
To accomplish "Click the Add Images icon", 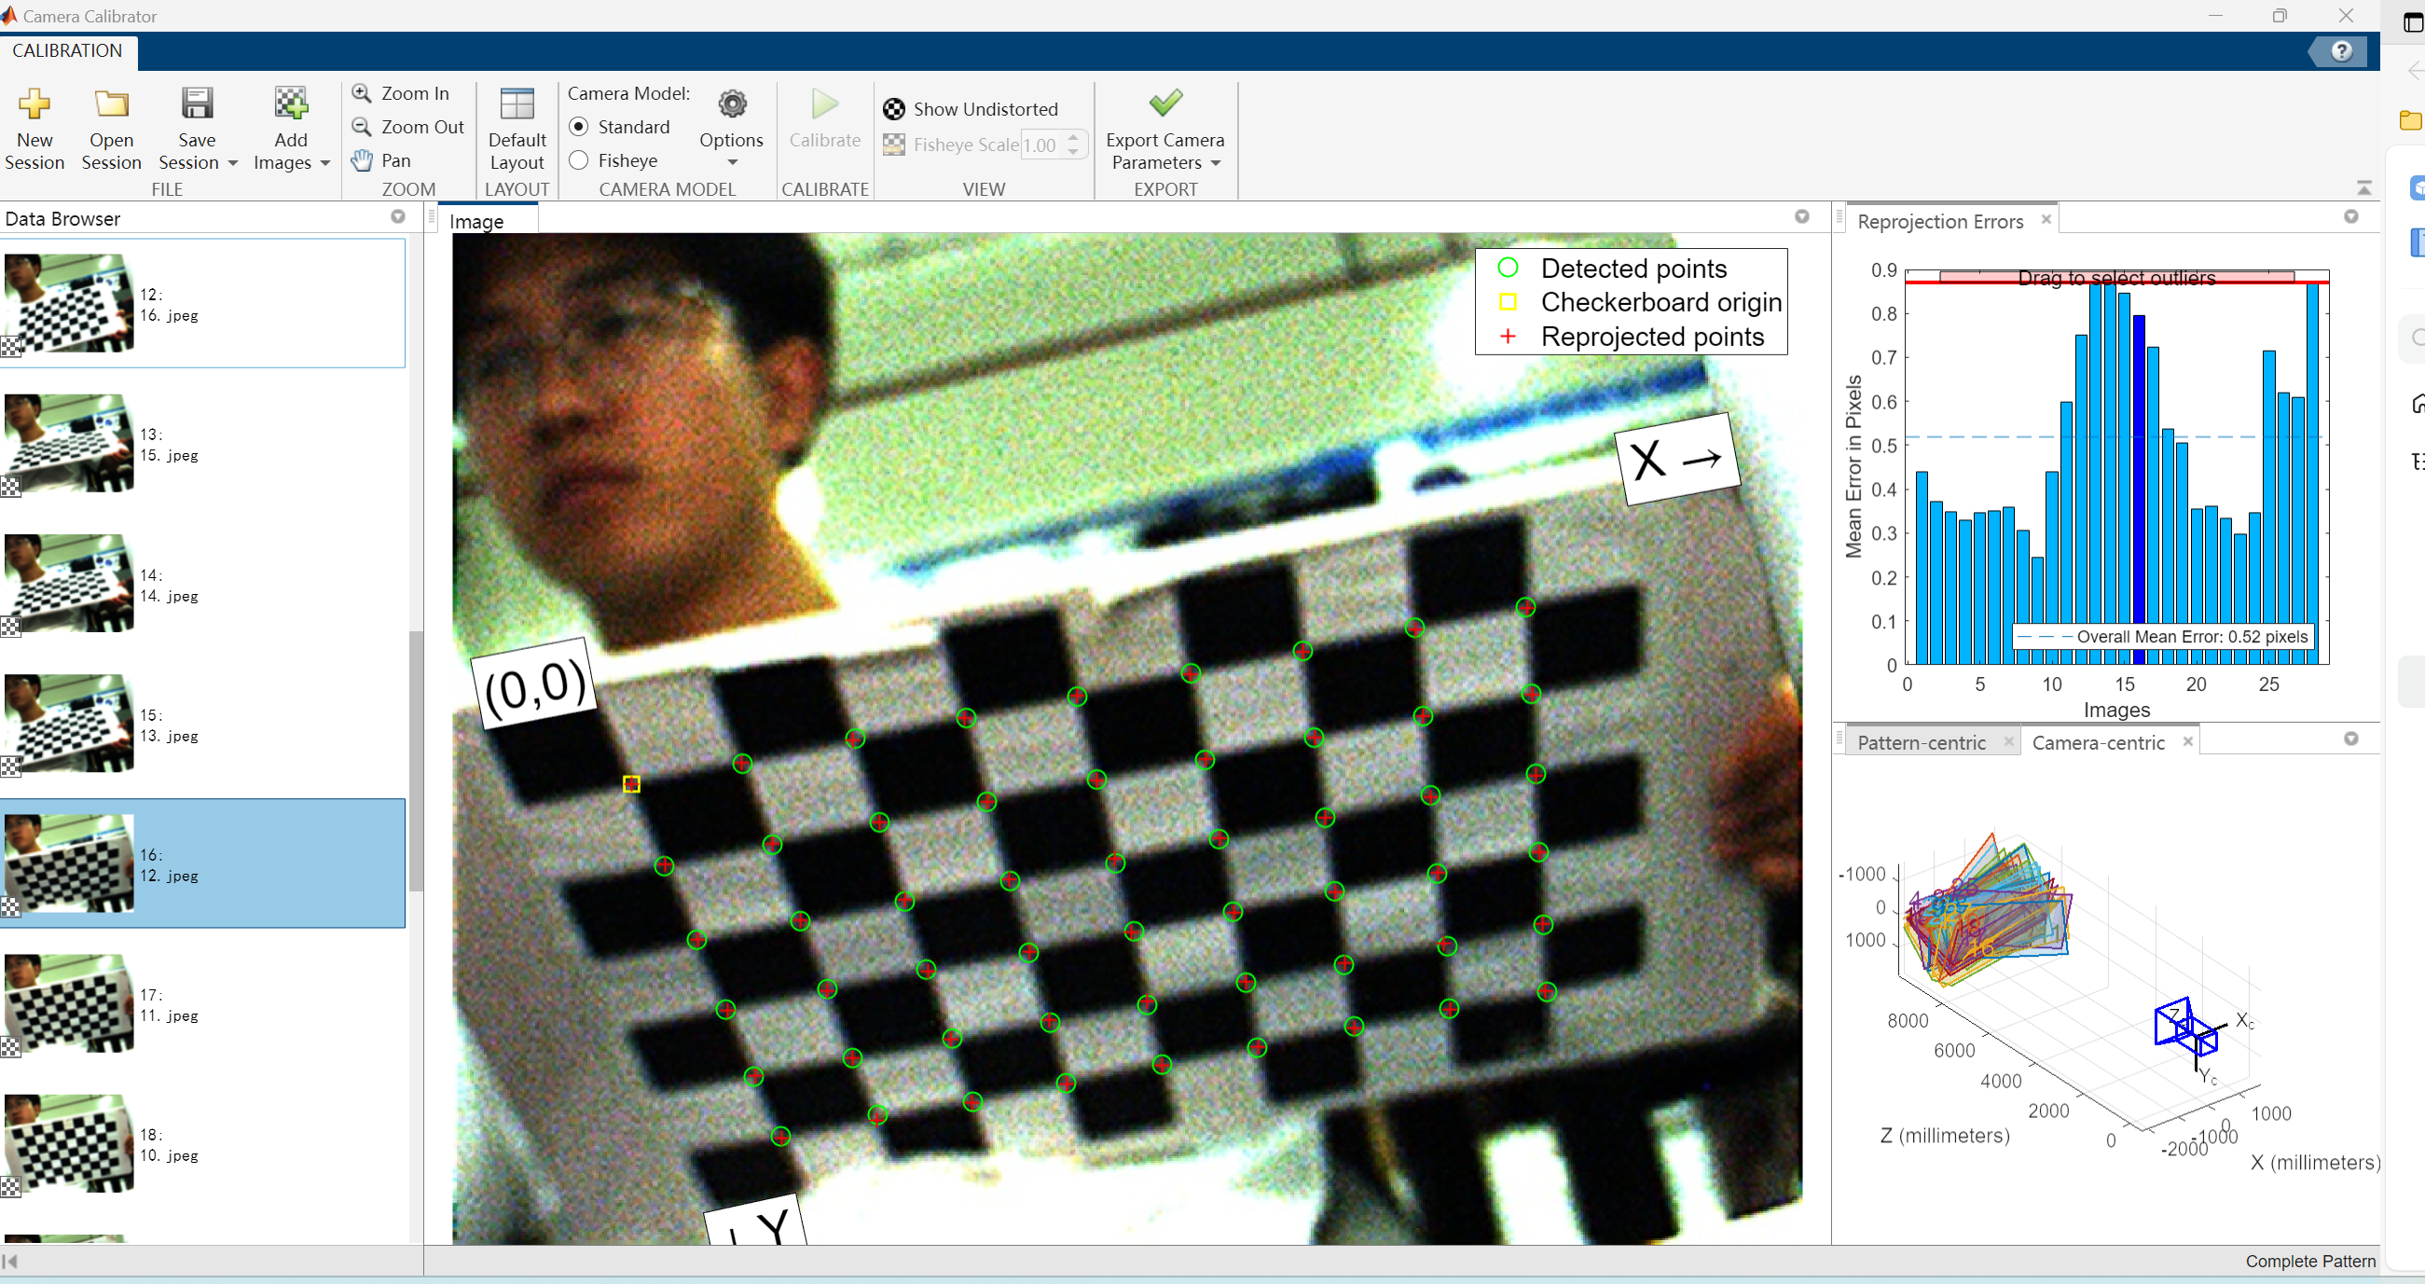I will point(290,104).
